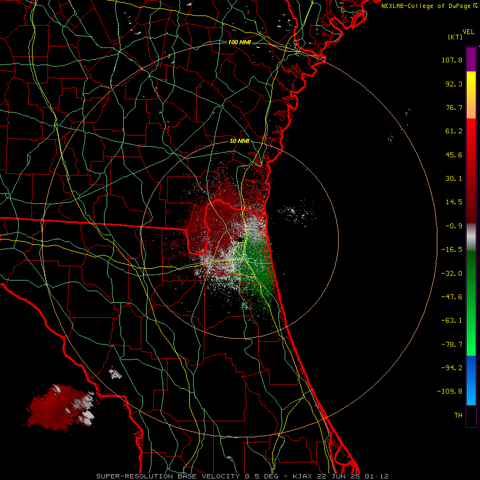Select the -78.7 value on the velocity scale

[452, 345]
